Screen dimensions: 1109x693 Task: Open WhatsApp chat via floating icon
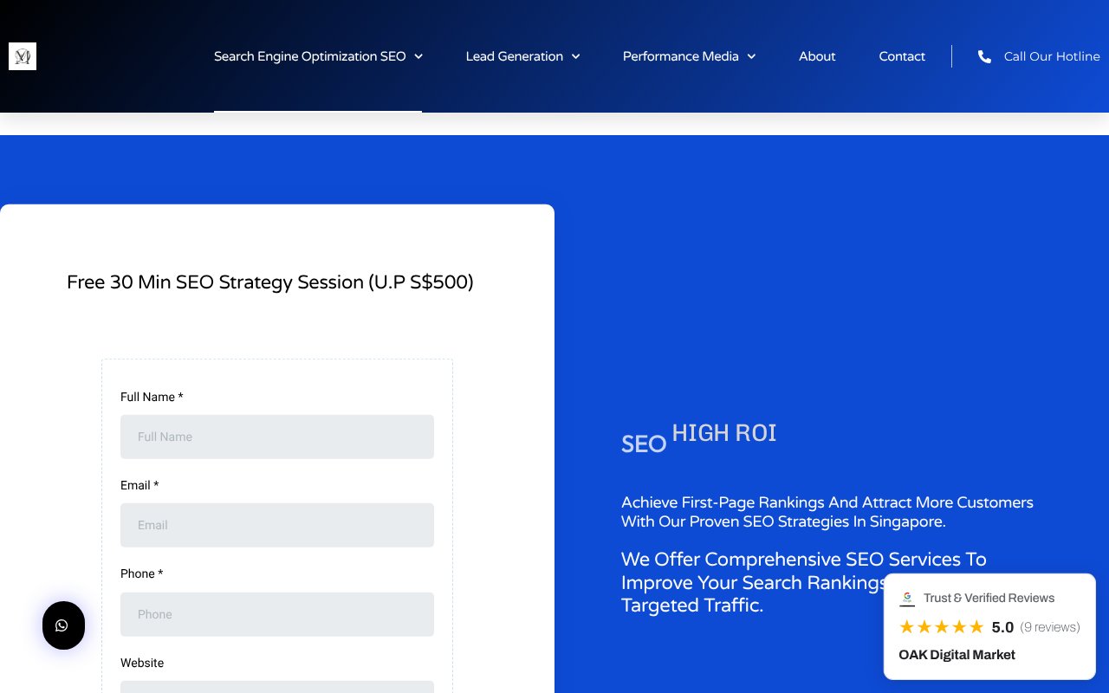click(63, 625)
